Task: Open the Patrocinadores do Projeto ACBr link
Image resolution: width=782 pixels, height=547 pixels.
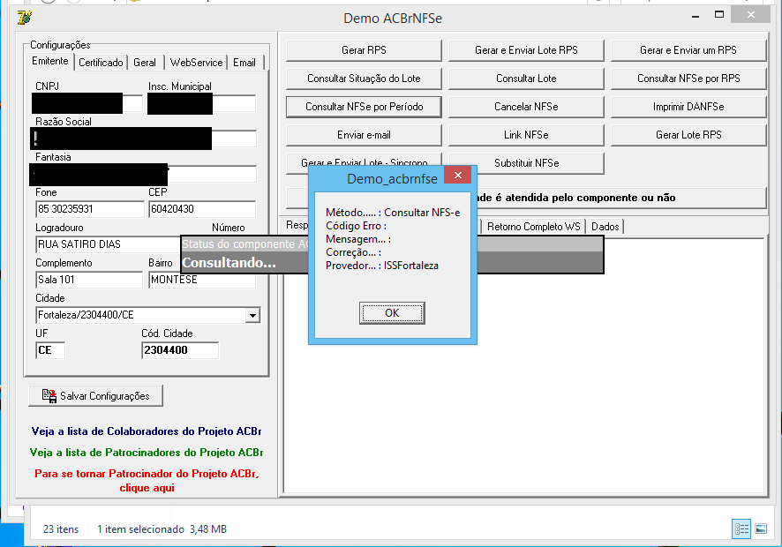Action: point(147,453)
